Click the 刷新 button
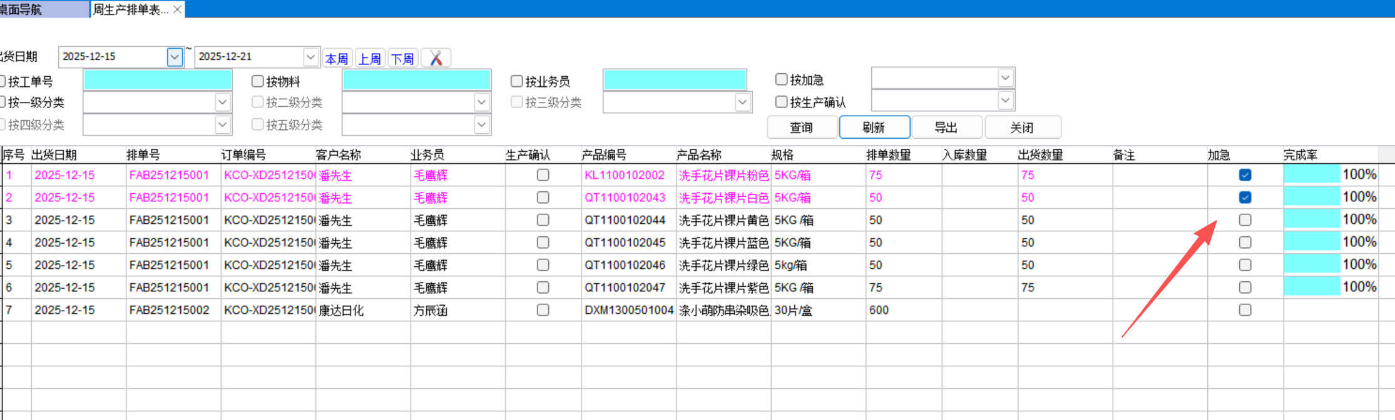The width and height of the screenshot is (1395, 420). point(874,127)
